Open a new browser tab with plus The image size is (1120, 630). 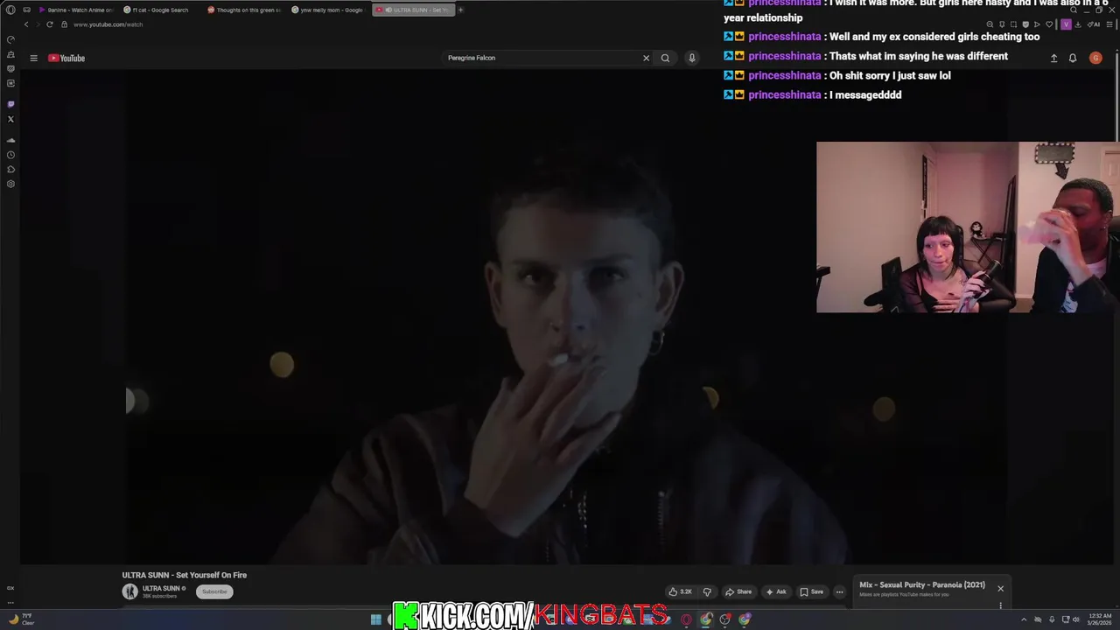click(461, 10)
